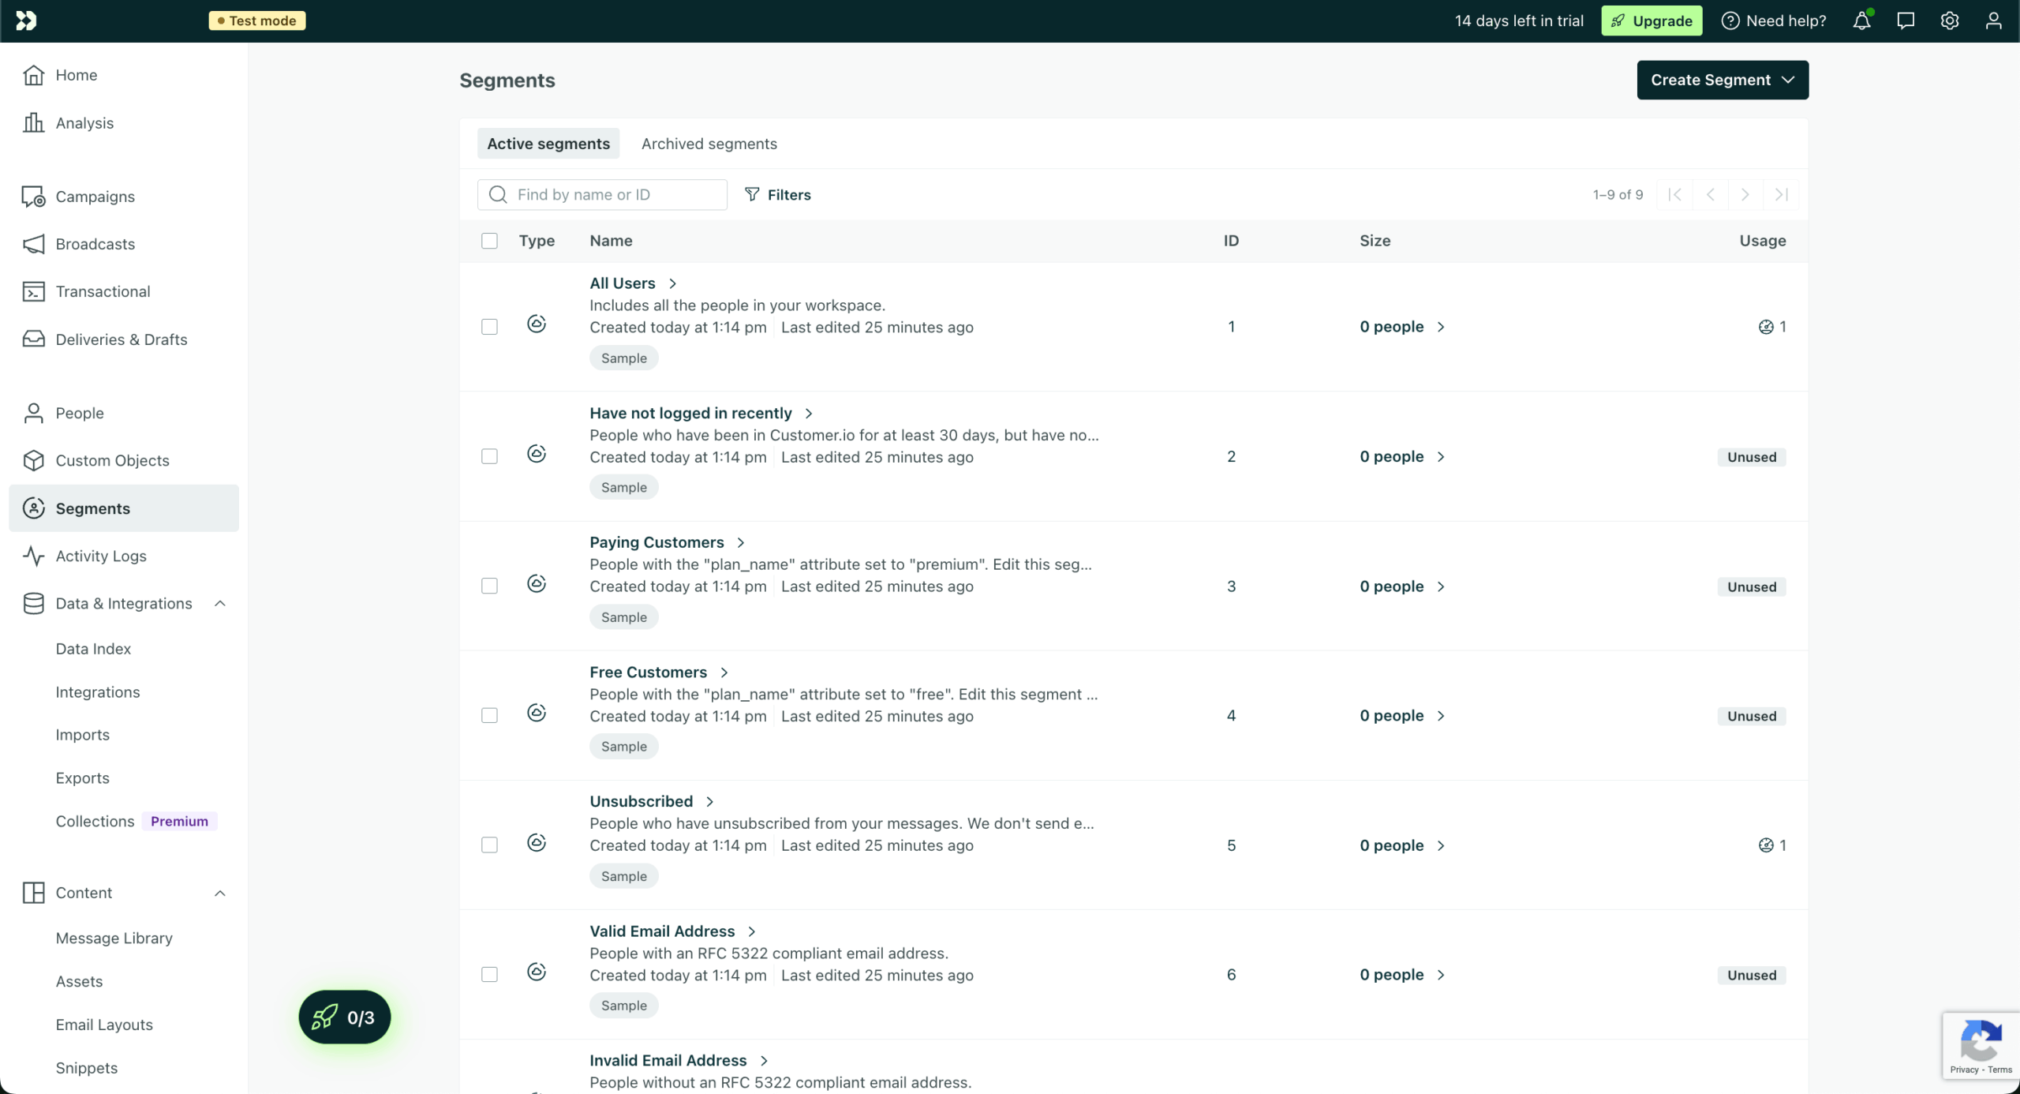Check the All Users segment checkbox
This screenshot has width=2020, height=1094.
point(489,327)
